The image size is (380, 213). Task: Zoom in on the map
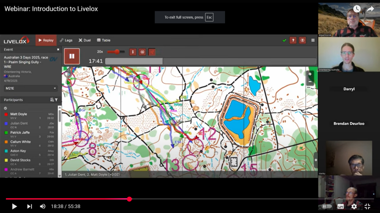click(x=310, y=74)
